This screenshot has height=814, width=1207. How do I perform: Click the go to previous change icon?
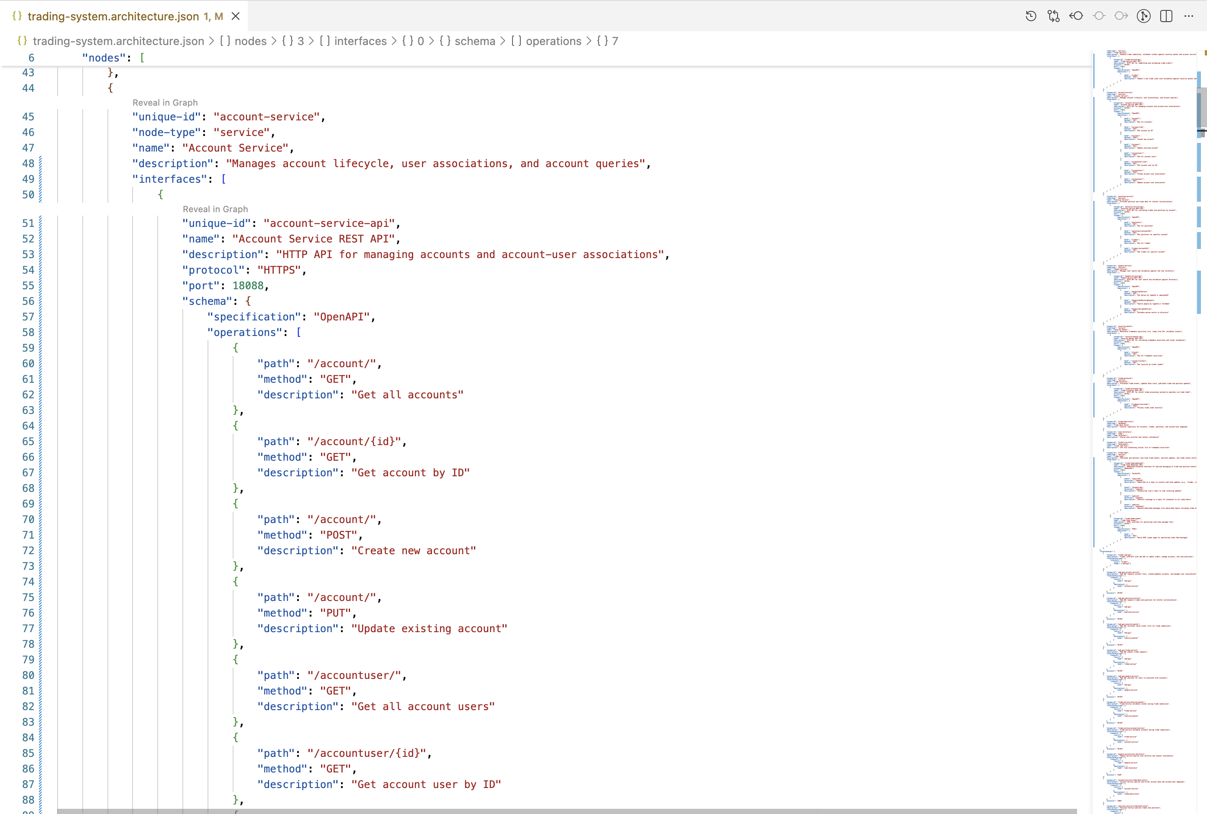point(1076,16)
